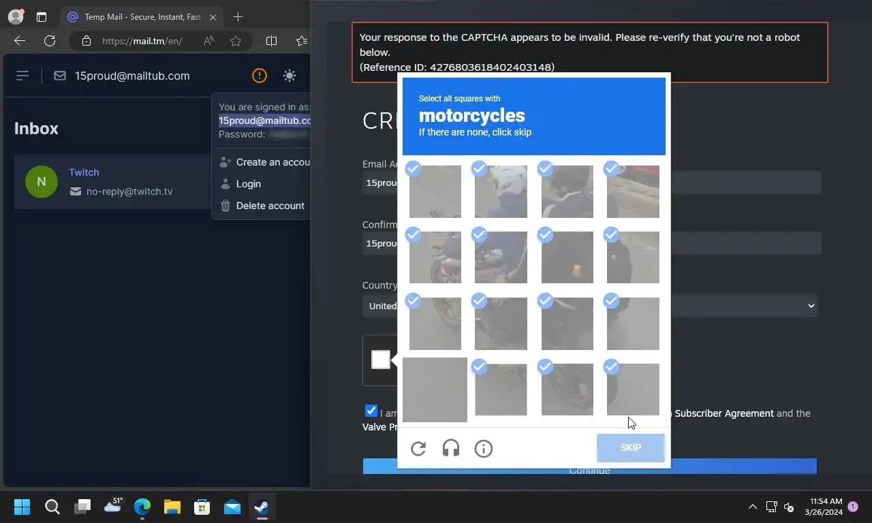The height and width of the screenshot is (523, 872).
Task: Click the orange warning alert icon
Action: [260, 76]
